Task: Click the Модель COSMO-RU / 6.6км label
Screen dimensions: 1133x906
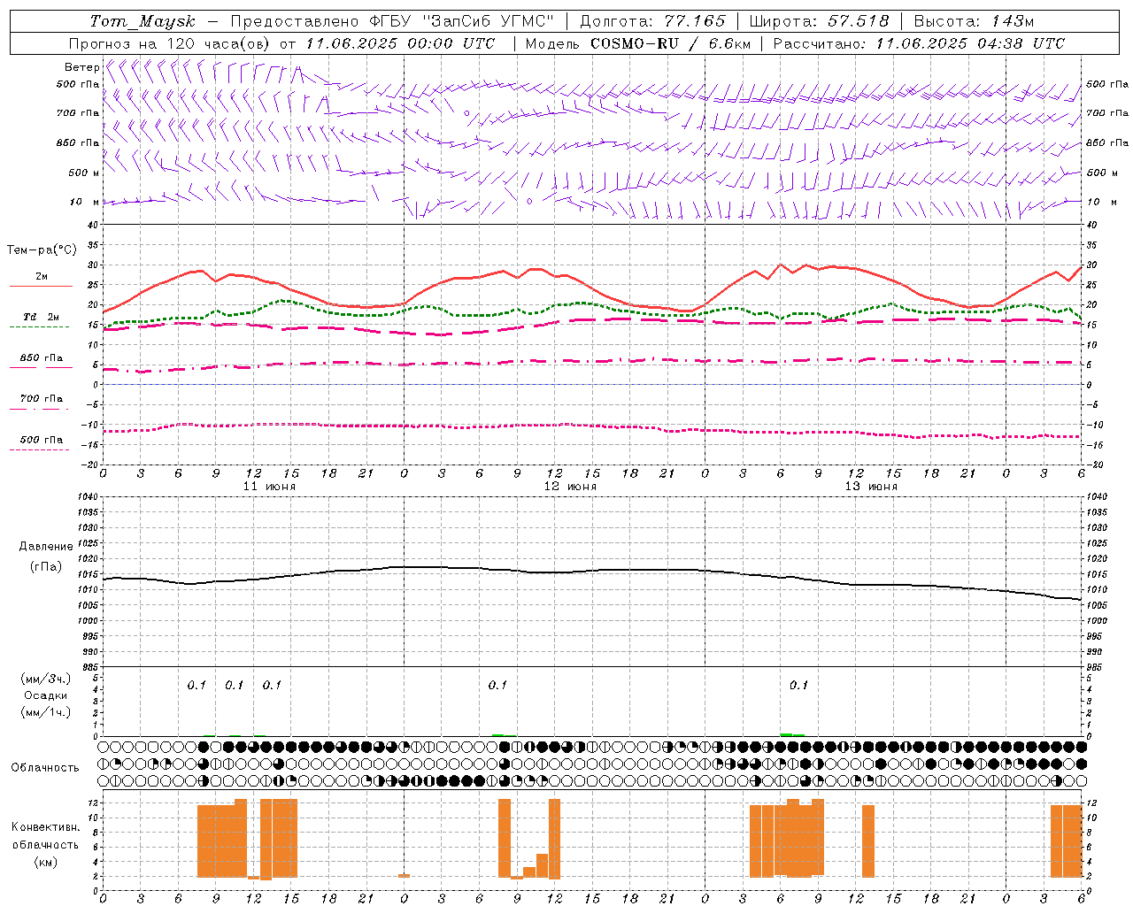Action: 637,43
